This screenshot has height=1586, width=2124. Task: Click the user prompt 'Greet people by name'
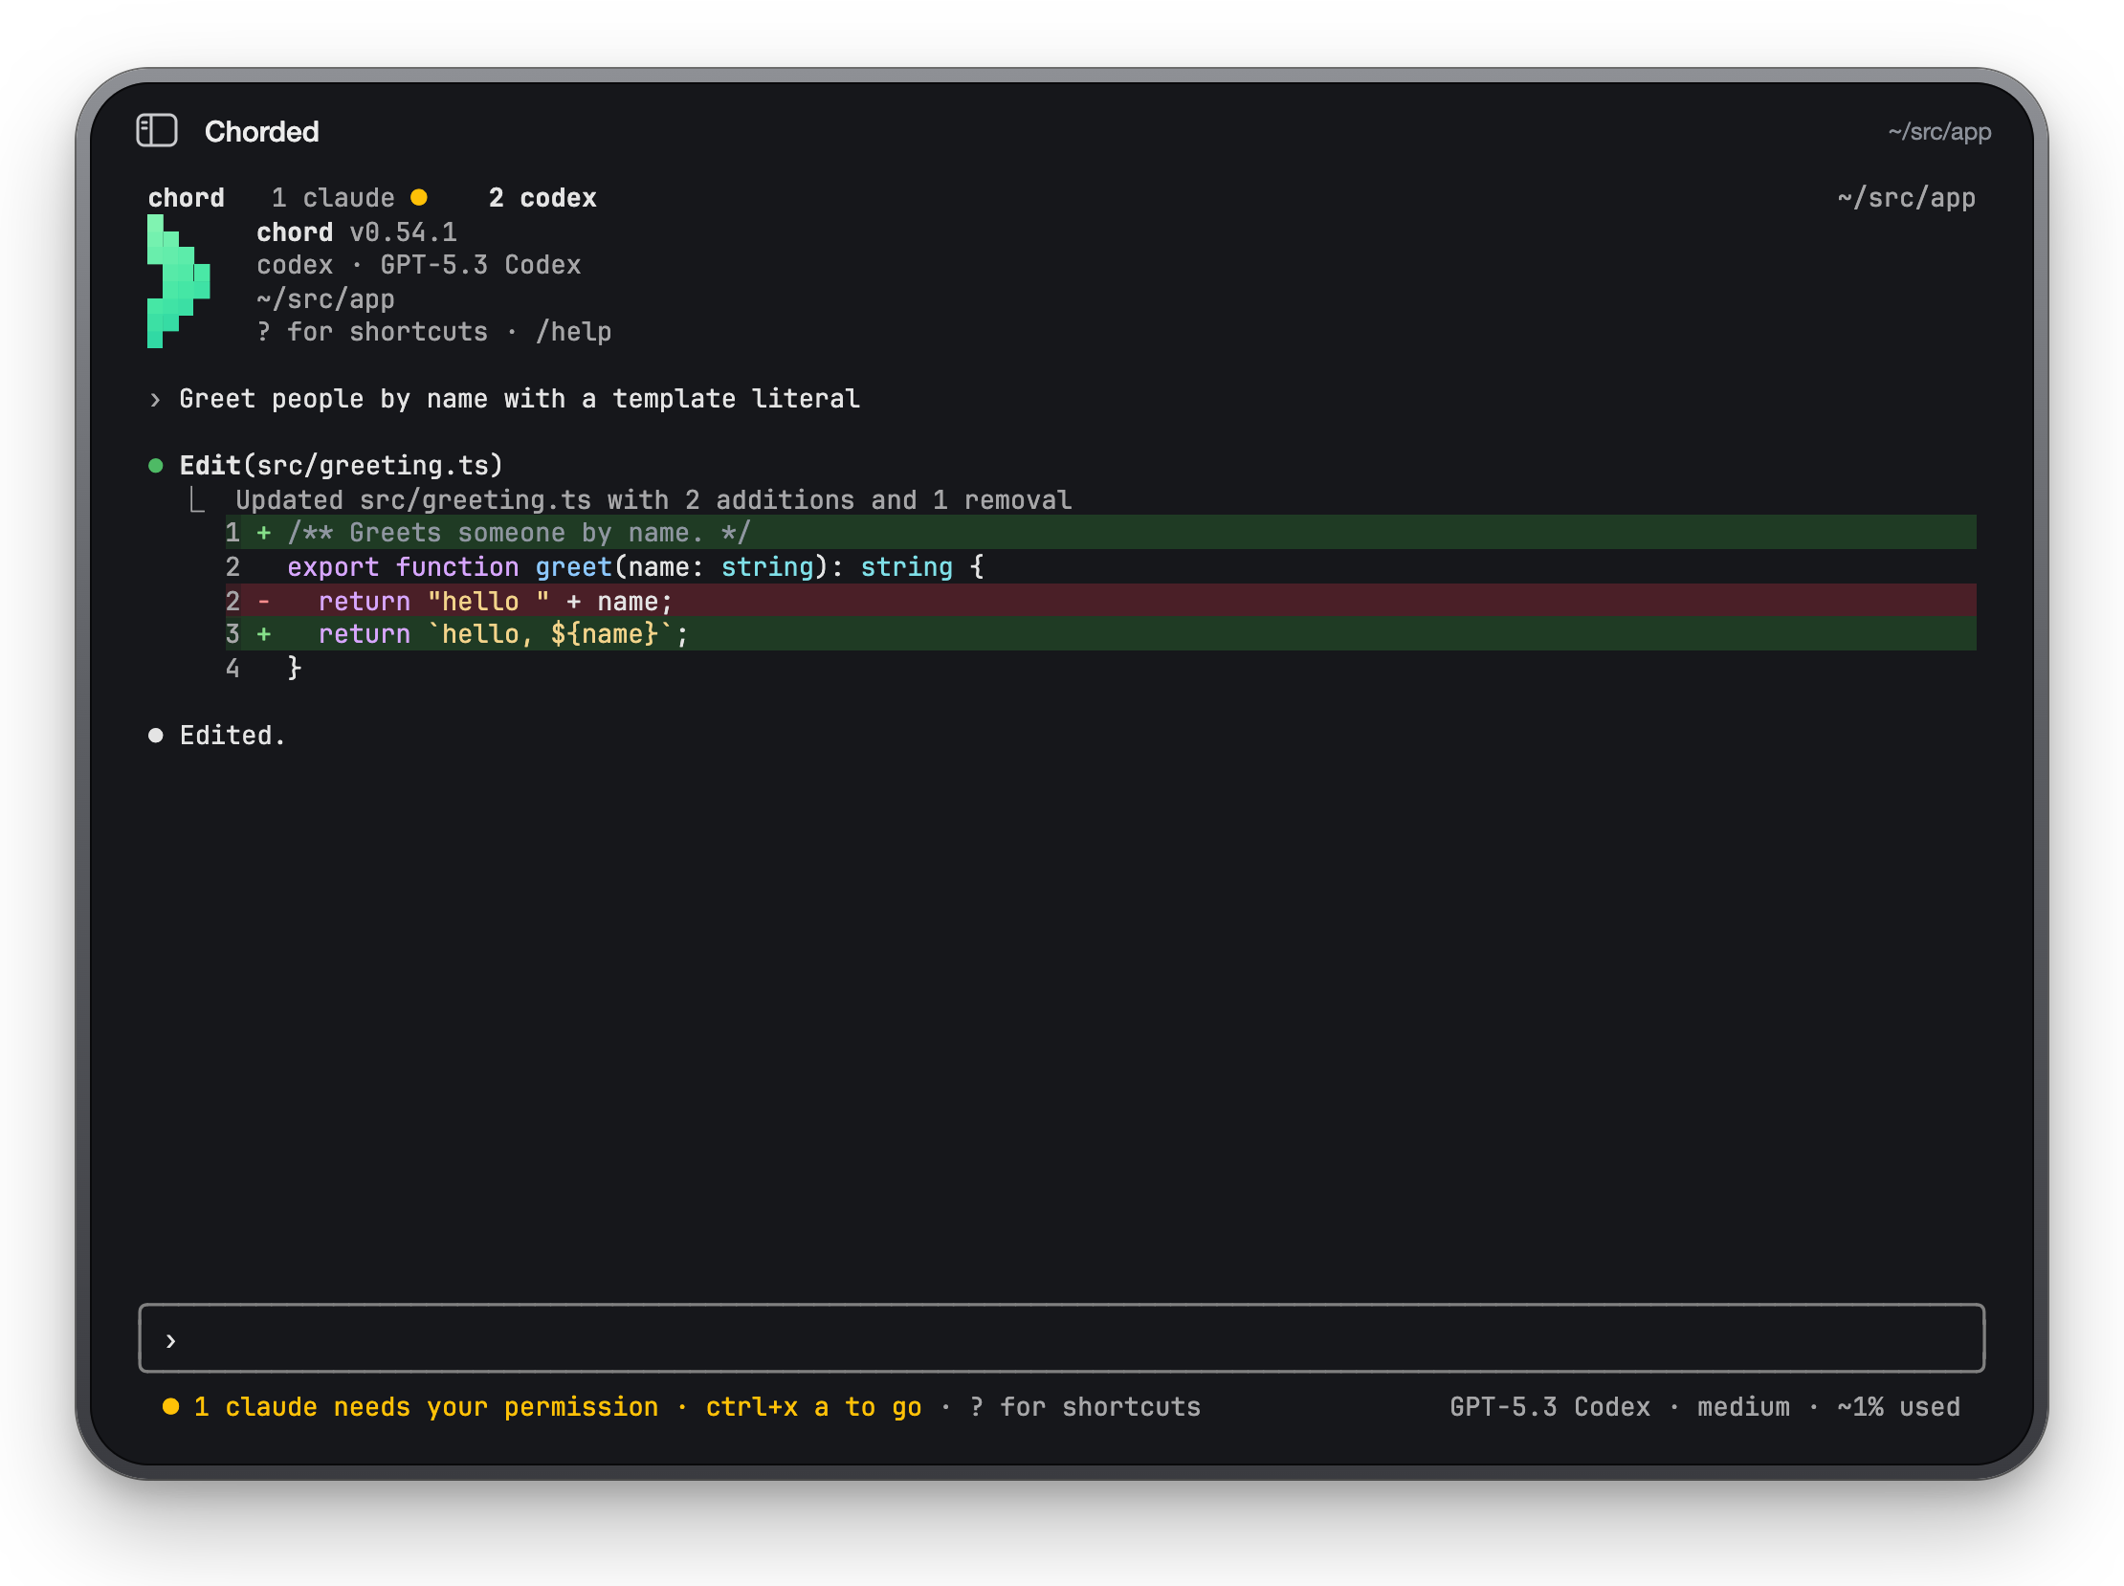tap(520, 399)
